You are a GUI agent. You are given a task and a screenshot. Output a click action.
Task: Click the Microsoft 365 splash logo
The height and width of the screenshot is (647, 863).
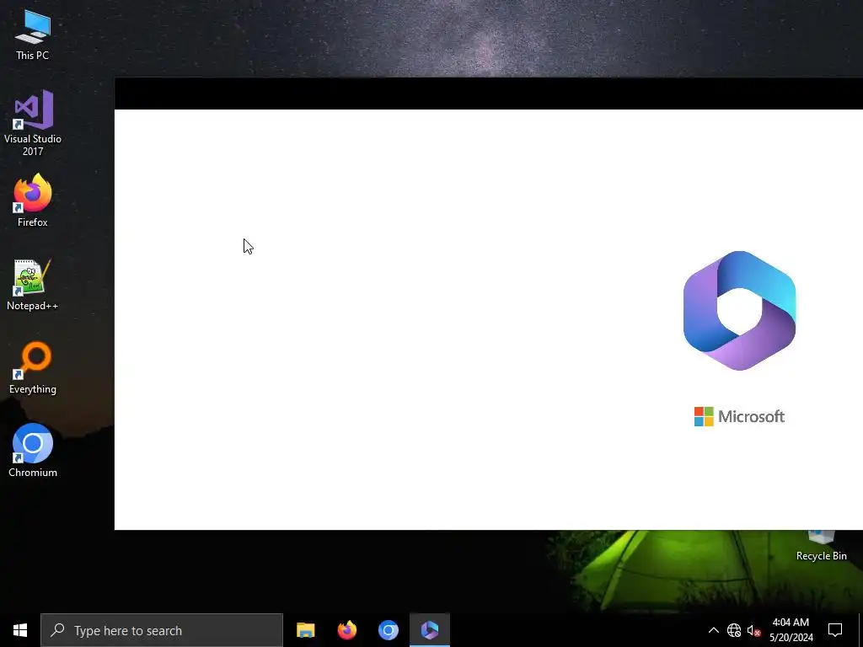pyautogui.click(x=739, y=310)
